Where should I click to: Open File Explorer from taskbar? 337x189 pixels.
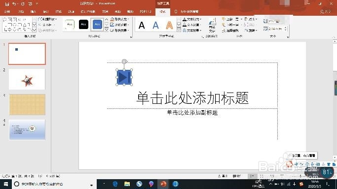pyautogui.click(x=127, y=184)
